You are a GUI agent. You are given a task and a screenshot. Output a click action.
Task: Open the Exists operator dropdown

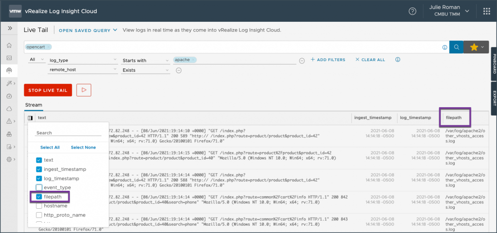pyautogui.click(x=146, y=70)
